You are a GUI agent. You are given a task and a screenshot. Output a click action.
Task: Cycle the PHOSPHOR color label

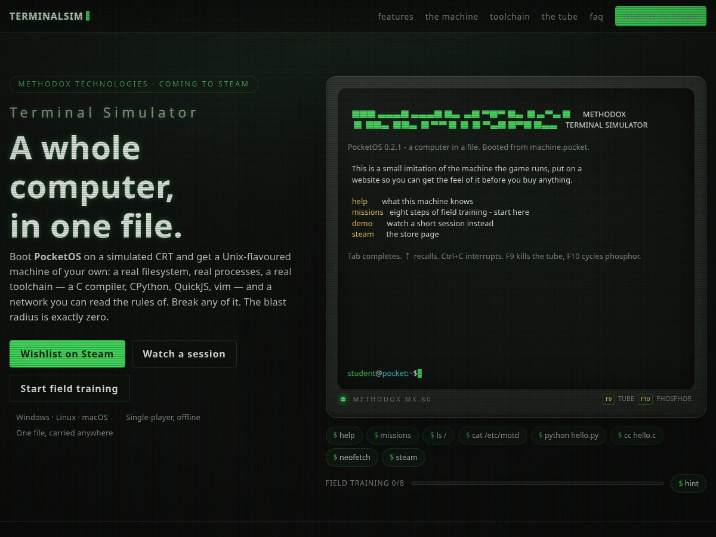674,399
